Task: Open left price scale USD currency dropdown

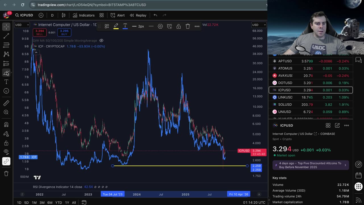Action: [22, 25]
